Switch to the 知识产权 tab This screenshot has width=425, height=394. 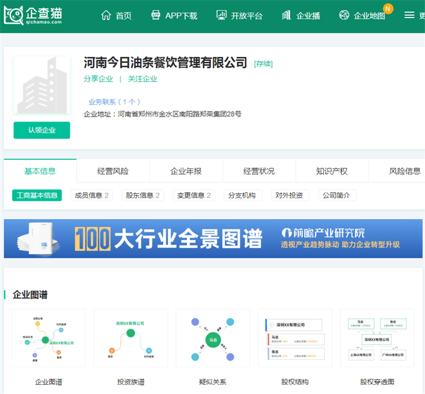332,171
